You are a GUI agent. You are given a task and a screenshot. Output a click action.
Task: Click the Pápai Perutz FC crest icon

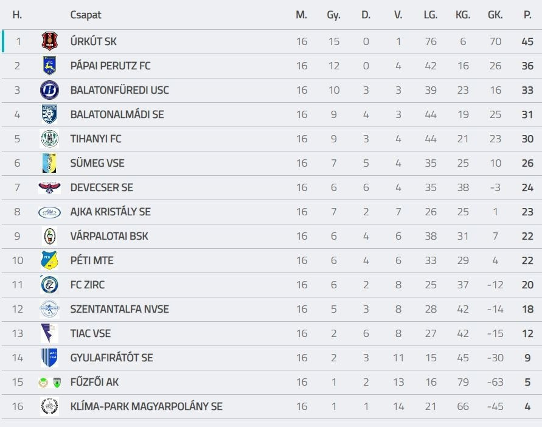tap(49, 66)
